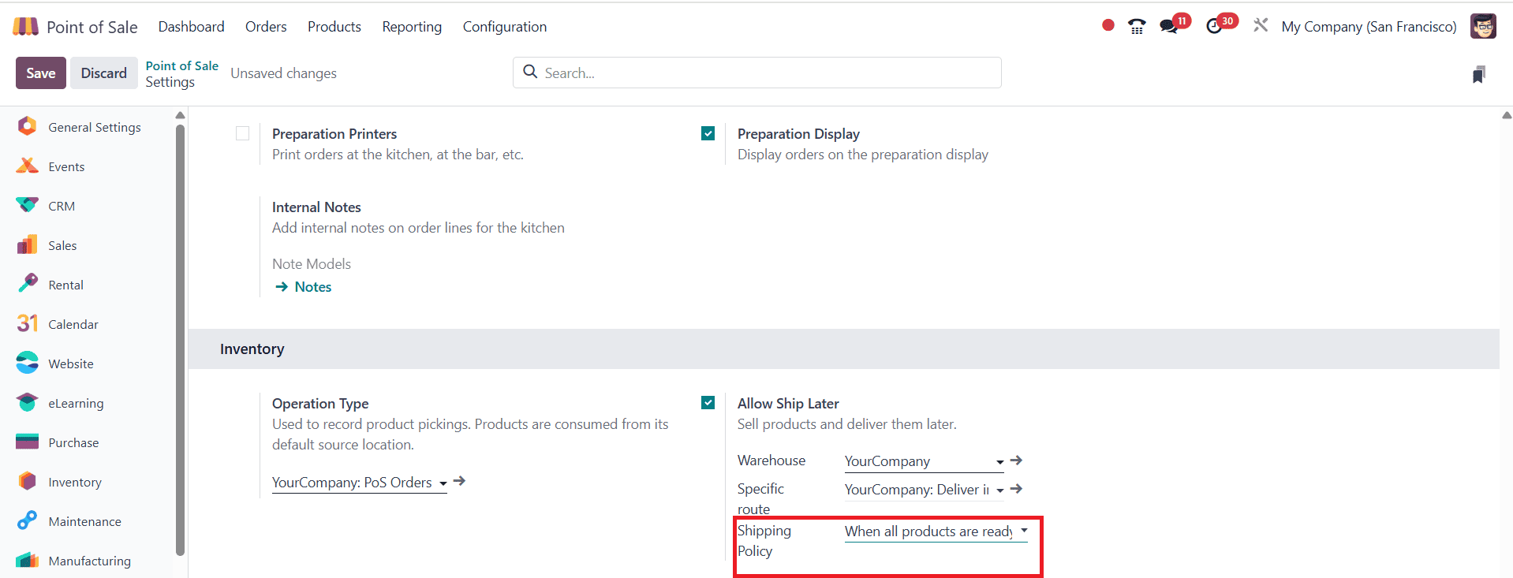Open the activities clock icon
The image size is (1513, 578).
point(1214,26)
